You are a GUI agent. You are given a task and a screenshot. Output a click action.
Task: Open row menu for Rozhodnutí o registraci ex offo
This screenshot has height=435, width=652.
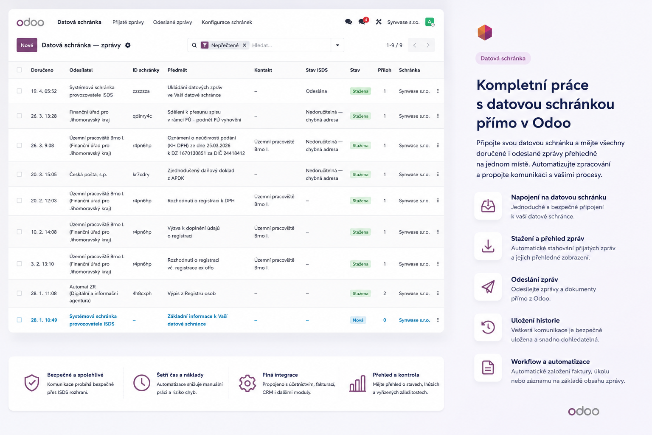tap(438, 264)
